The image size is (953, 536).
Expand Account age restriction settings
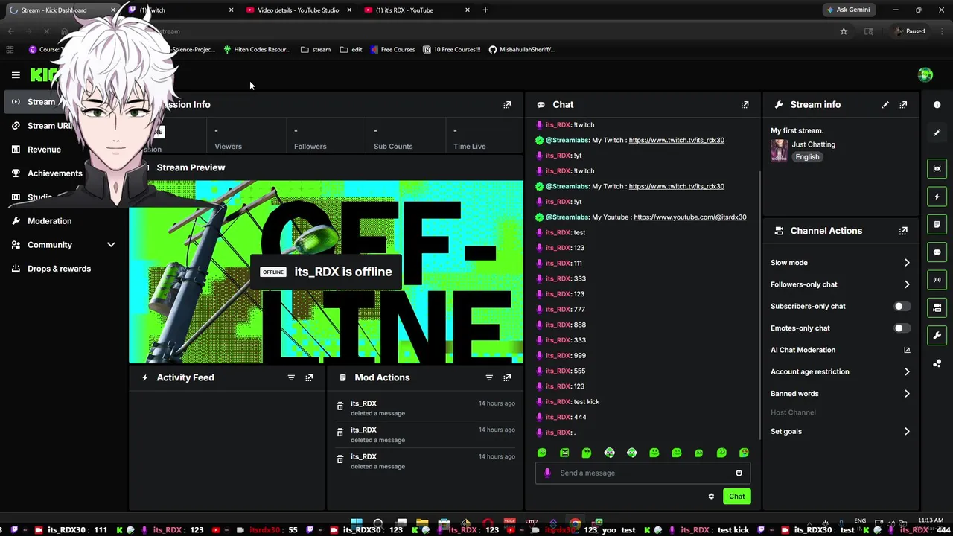(907, 371)
